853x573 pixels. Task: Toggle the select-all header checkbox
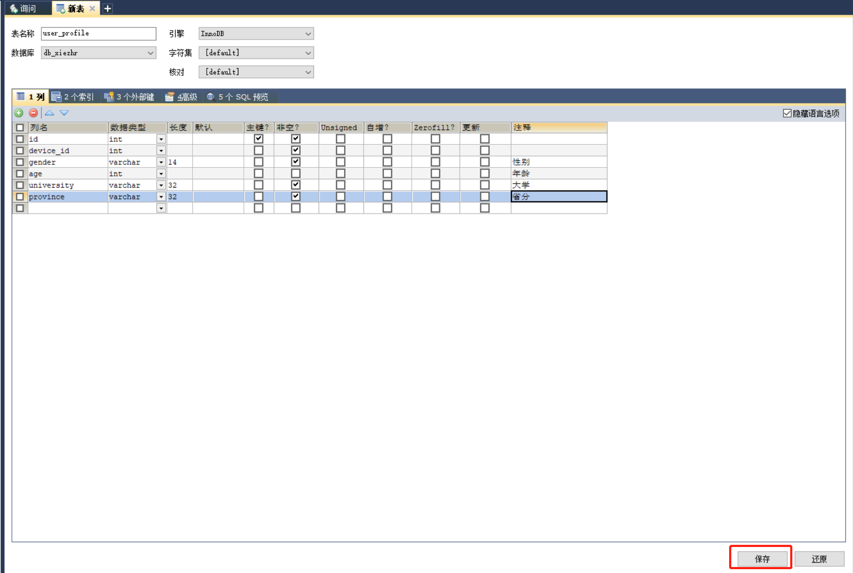20,128
